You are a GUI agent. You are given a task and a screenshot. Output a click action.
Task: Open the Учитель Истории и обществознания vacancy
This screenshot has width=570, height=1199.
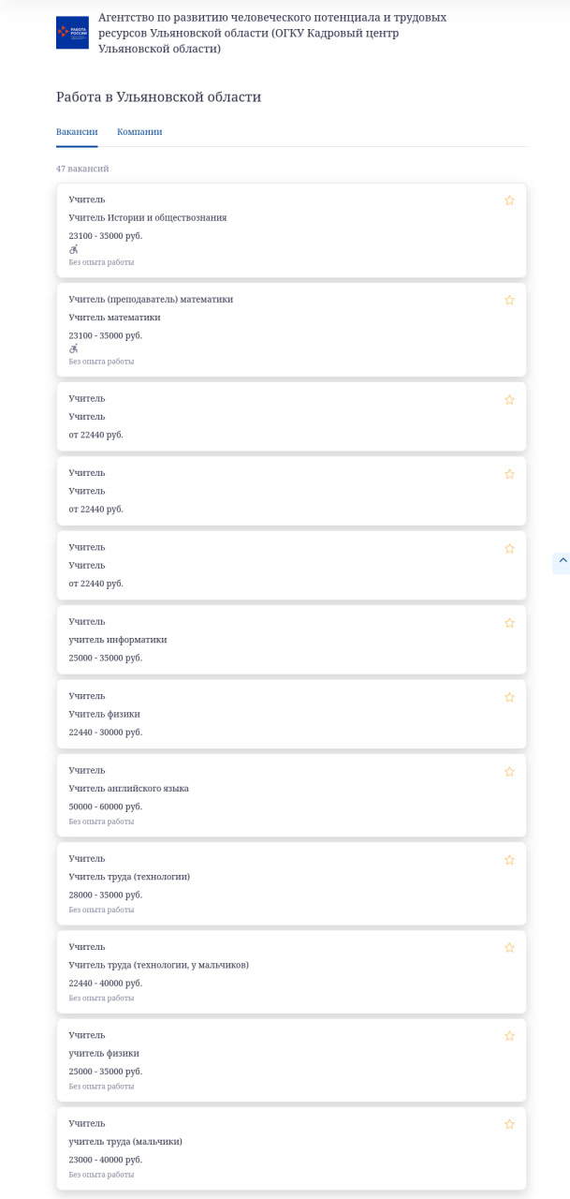pyautogui.click(x=148, y=217)
